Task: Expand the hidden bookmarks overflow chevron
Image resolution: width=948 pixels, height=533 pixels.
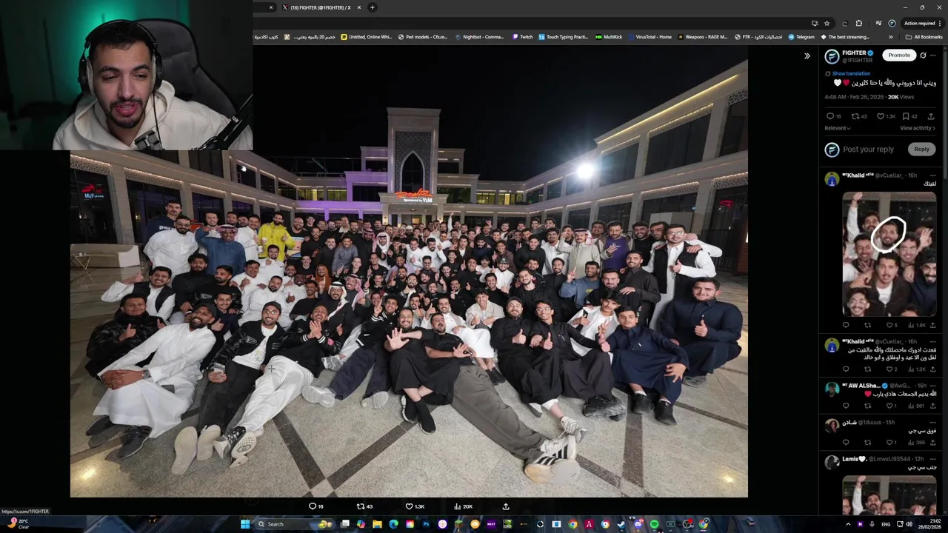Action: 891,37
